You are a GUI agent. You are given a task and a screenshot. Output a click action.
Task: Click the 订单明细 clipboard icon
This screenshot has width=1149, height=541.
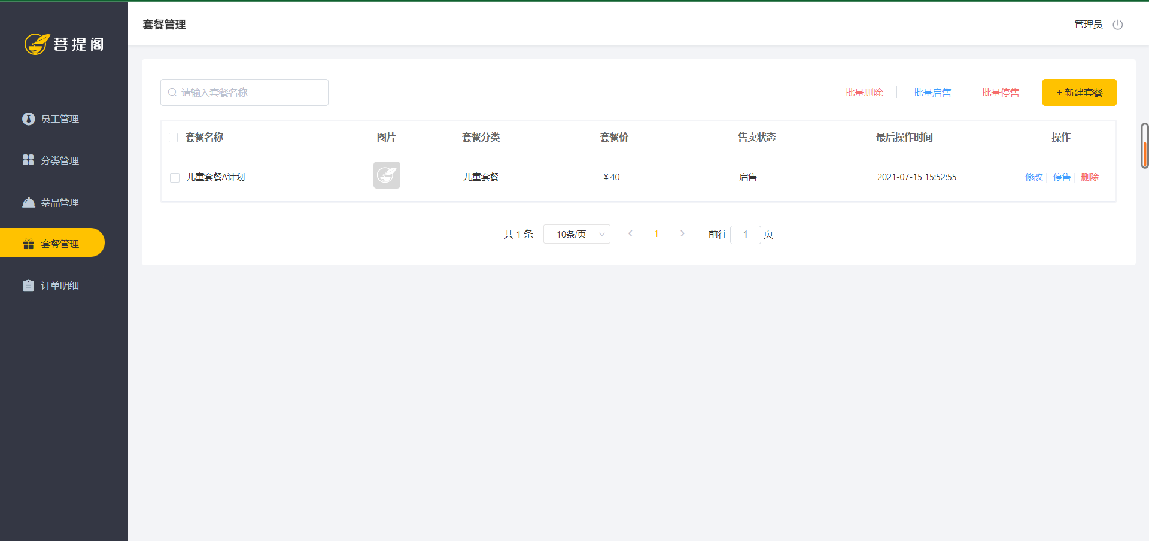tap(28, 285)
